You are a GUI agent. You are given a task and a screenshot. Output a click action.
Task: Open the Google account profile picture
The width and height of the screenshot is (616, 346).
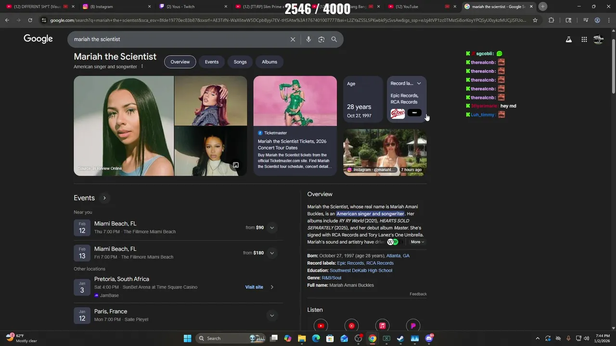tap(598, 39)
